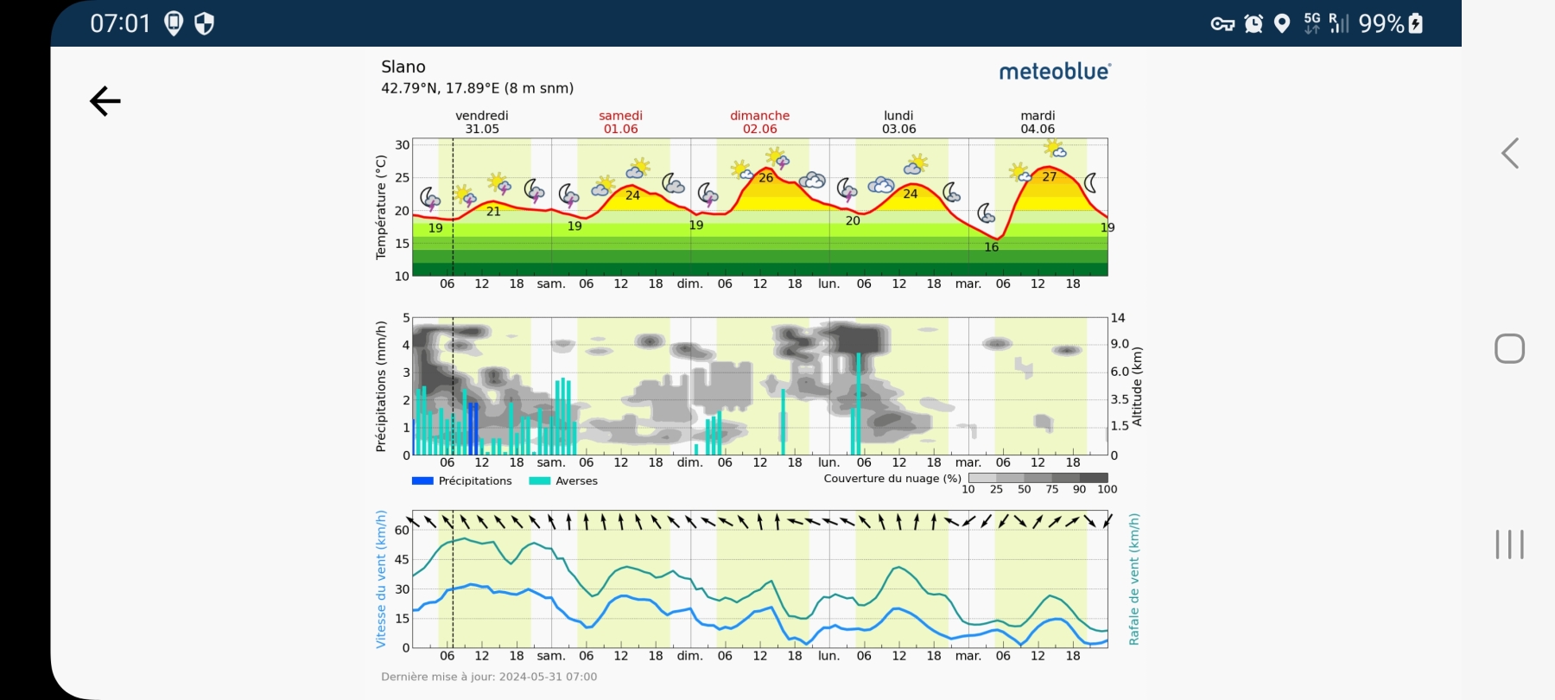Select the samedi 01.06 day header
Viewport: 1555px width, 700px height.
(621, 122)
